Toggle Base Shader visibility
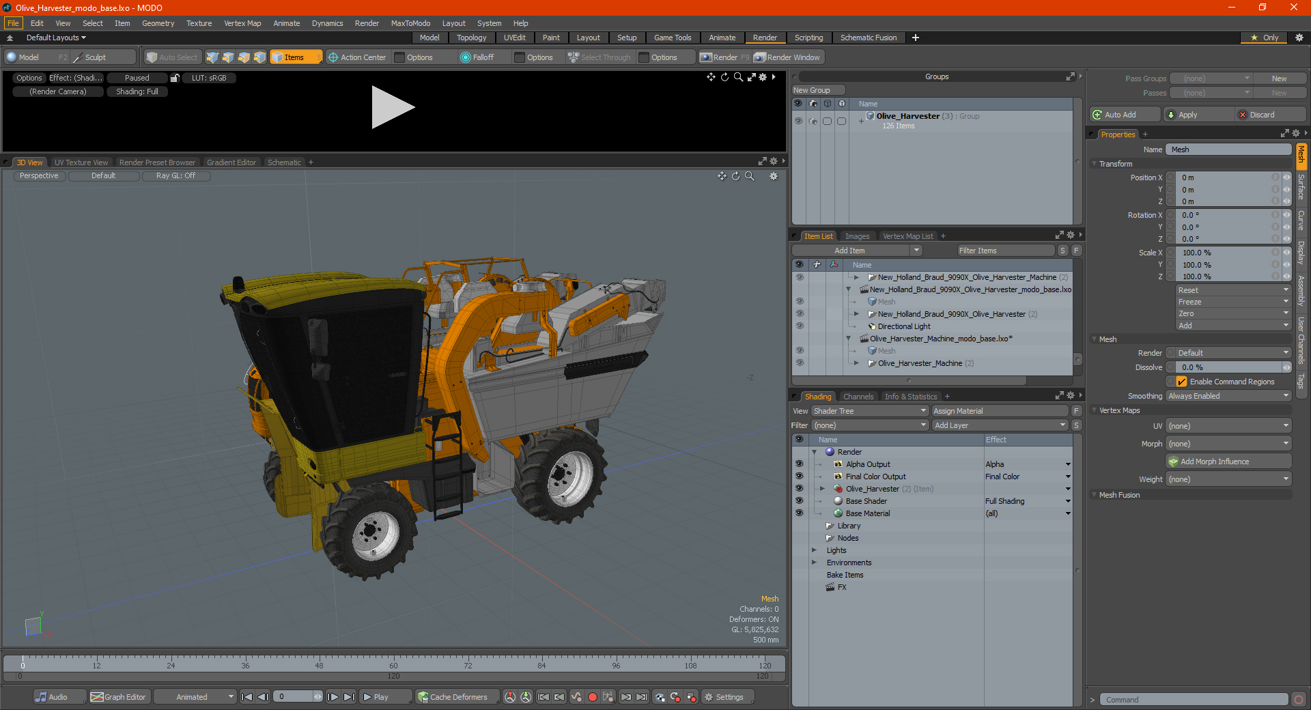 [x=799, y=501]
